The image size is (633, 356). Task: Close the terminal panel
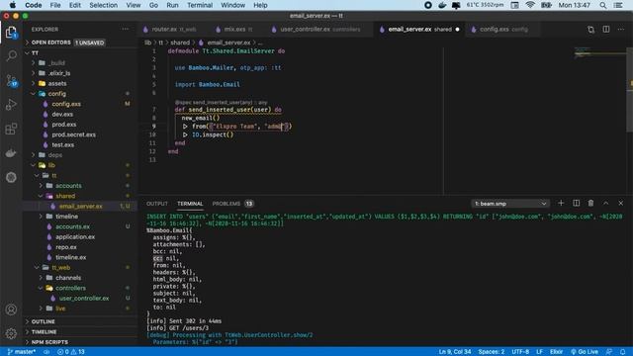tap(621, 203)
